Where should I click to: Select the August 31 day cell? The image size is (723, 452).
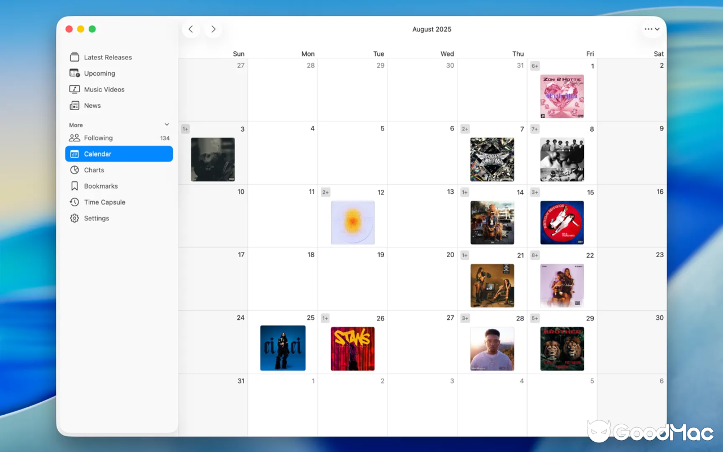(213, 405)
